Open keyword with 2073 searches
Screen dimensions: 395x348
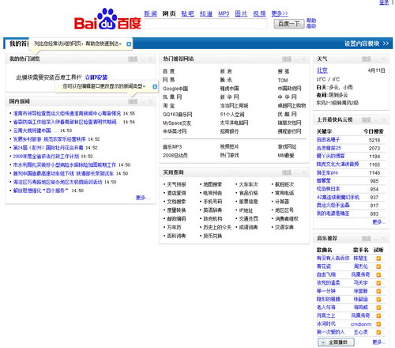[x=329, y=148]
